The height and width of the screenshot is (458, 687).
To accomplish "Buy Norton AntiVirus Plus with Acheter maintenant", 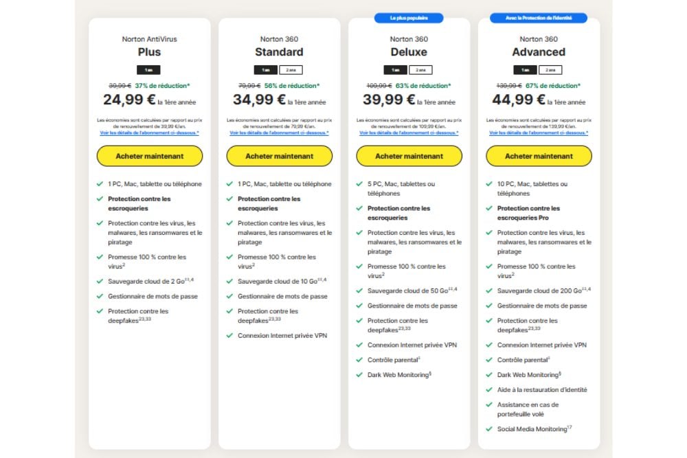I will click(x=149, y=156).
